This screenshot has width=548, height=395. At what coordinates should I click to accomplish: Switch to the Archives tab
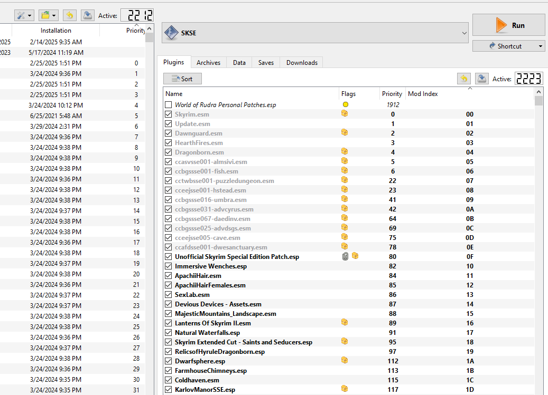click(x=208, y=62)
